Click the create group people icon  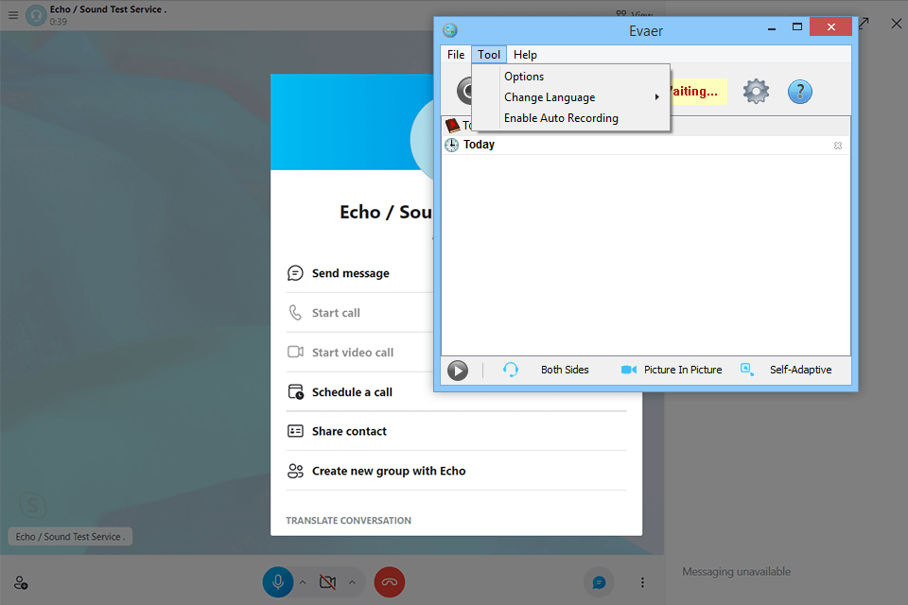295,471
